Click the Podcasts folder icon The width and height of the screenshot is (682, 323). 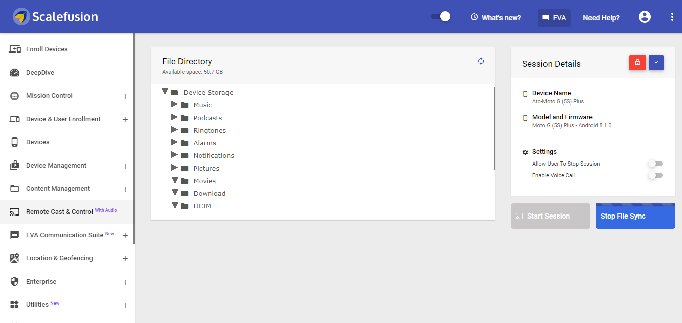[185, 118]
